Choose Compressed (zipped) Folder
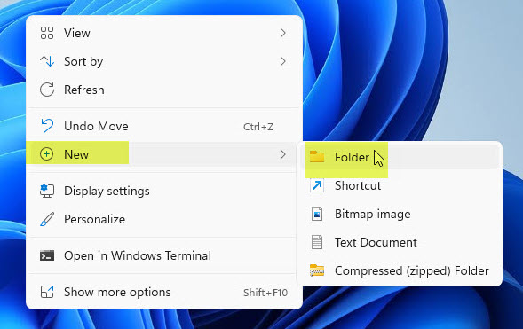523x329 pixels. coord(400,270)
